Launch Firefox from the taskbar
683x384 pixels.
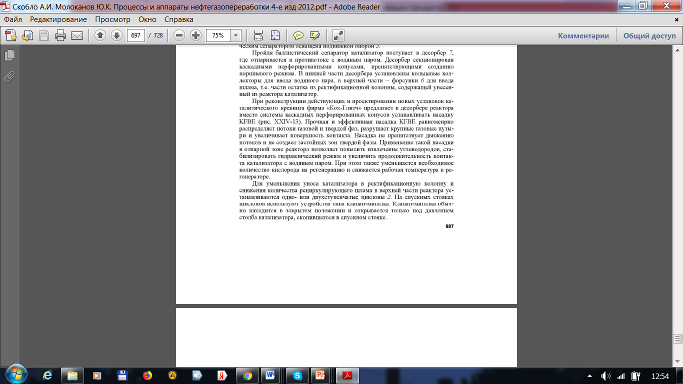click(147, 375)
